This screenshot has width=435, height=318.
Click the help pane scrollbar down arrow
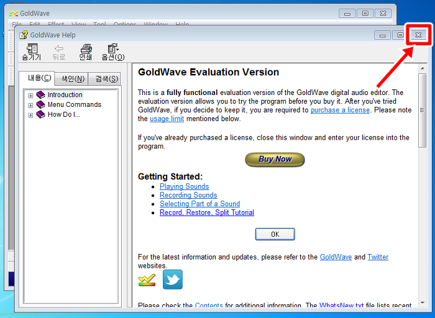click(422, 302)
